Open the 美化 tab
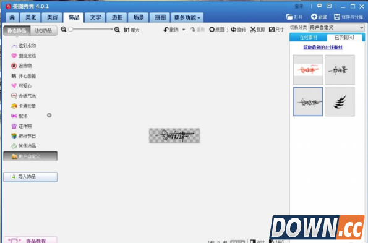Screen dimensions: 368x243 tap(30, 17)
